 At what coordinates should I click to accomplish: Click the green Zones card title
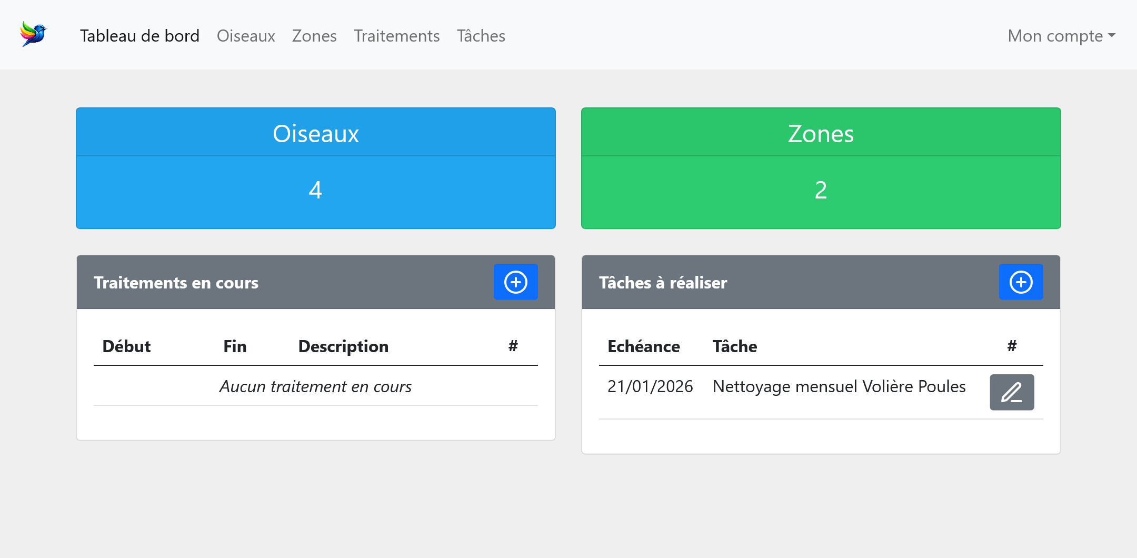[821, 134]
